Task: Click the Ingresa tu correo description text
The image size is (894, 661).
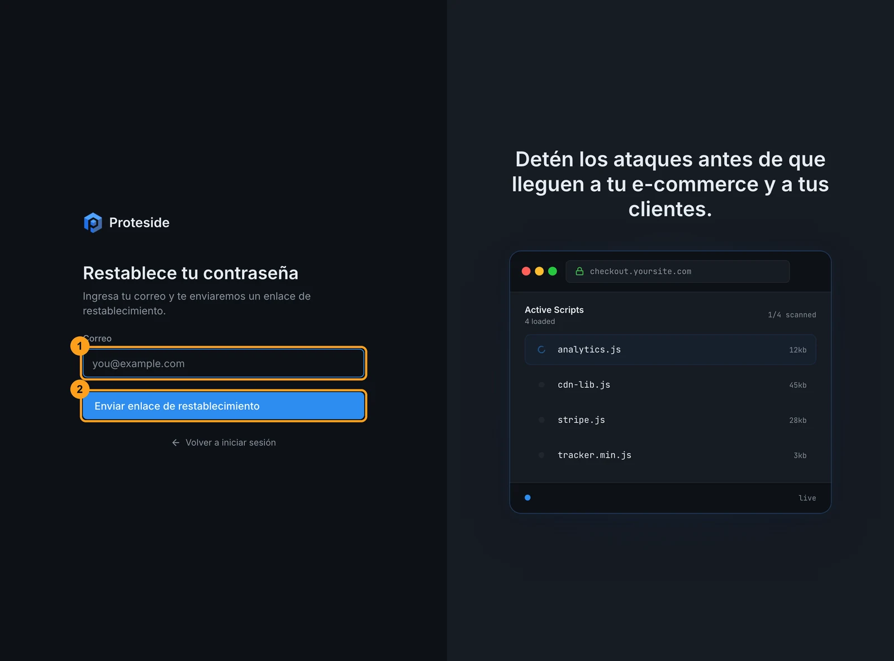Action: click(x=197, y=303)
